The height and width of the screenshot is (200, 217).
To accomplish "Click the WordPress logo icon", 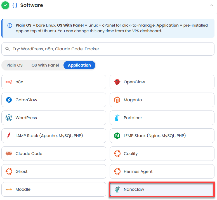I will coord(9,118).
